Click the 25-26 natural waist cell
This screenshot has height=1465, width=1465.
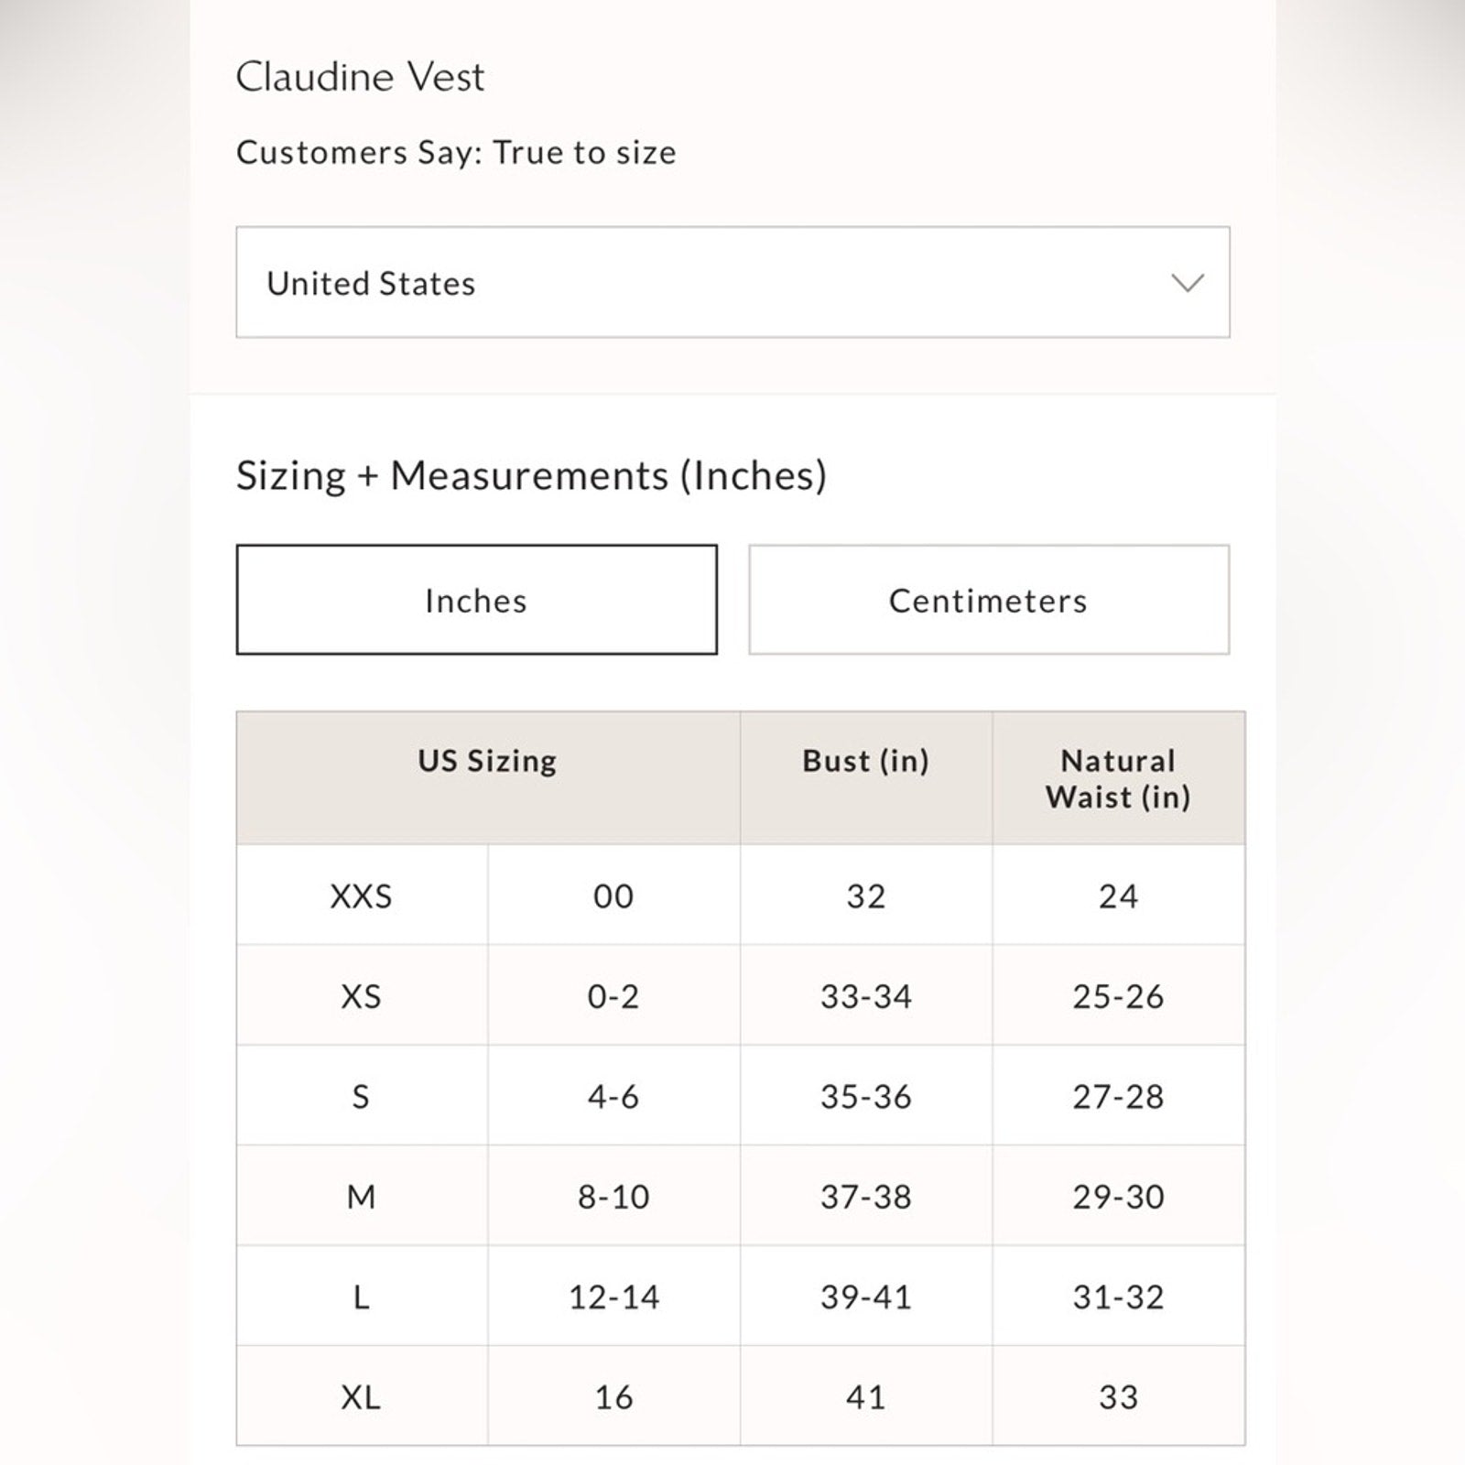1118,996
